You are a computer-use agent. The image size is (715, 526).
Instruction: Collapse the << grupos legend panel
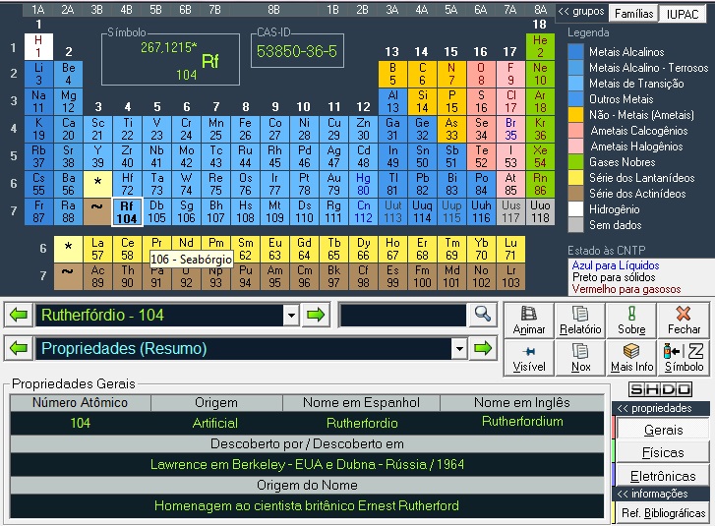pos(580,14)
